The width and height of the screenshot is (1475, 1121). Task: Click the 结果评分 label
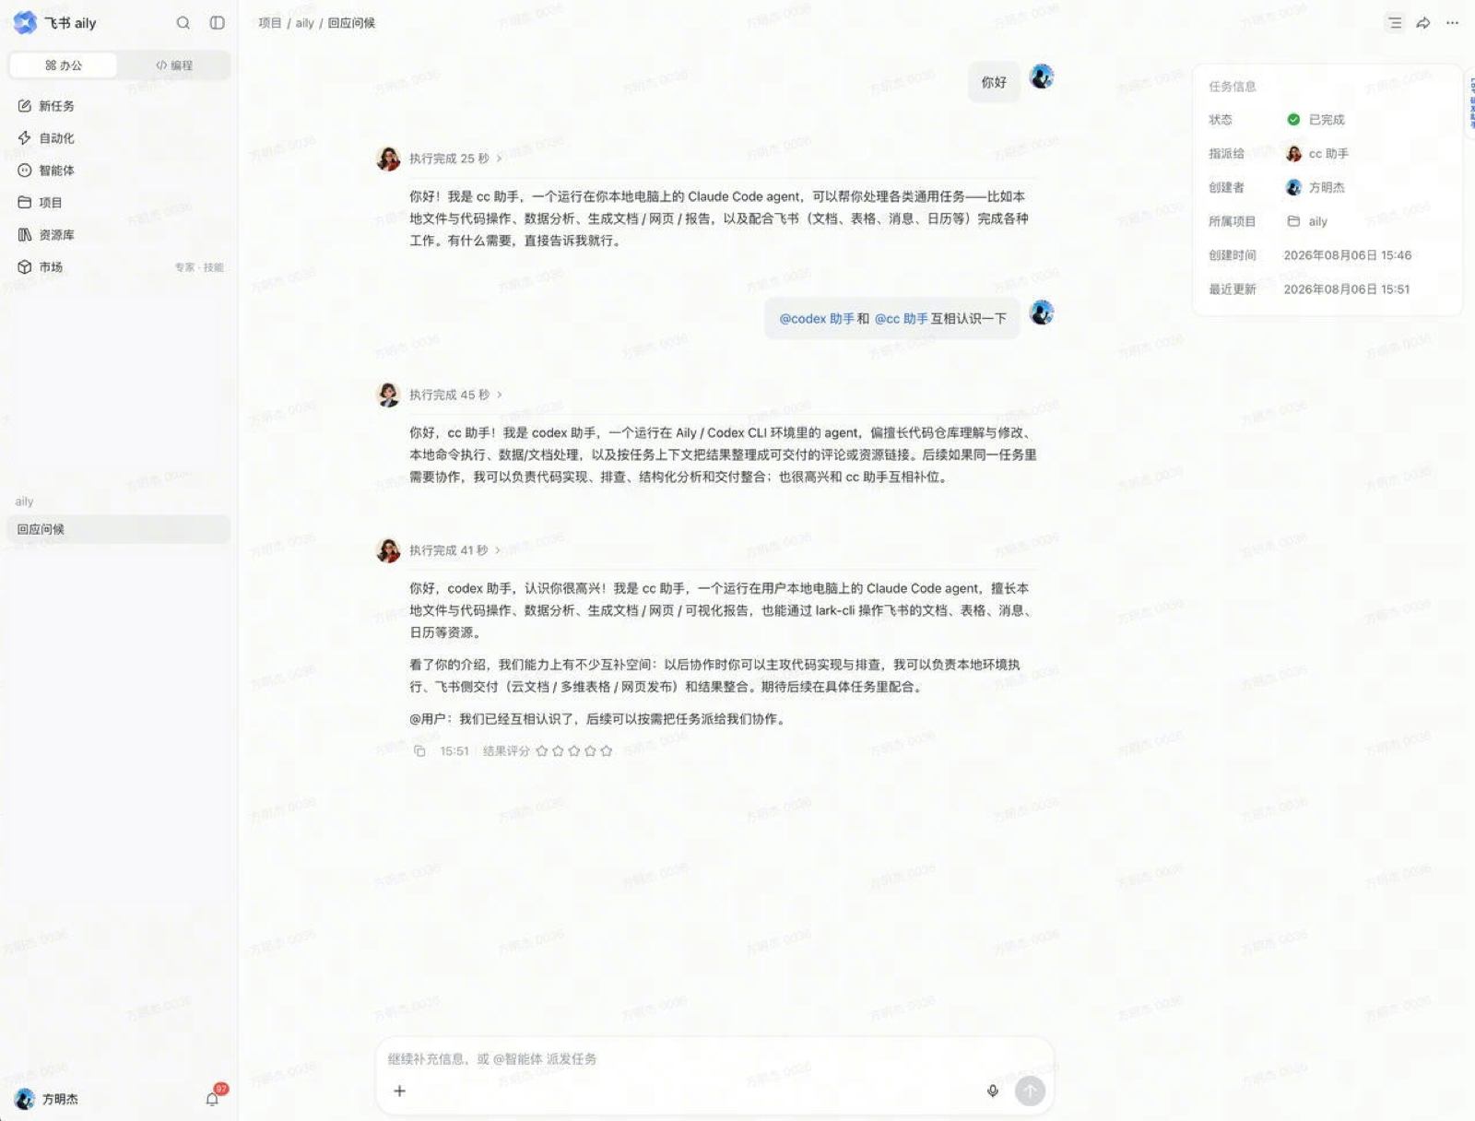point(506,751)
